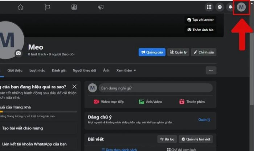Viewport: 254px width, 151px height.
Task: Click the 'Quản lý' link in Đáng chú ý
Action: click(x=204, y=119)
